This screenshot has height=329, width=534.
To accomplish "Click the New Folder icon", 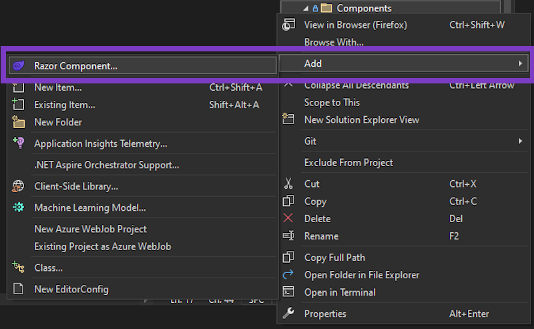I will point(19,122).
